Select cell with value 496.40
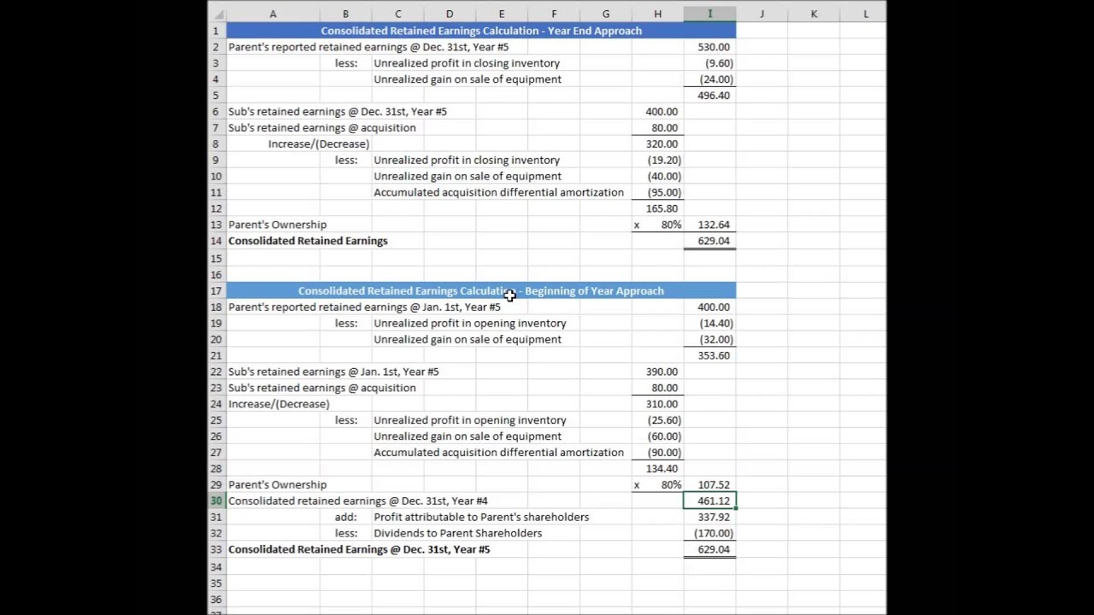The width and height of the screenshot is (1094, 615). tap(709, 96)
